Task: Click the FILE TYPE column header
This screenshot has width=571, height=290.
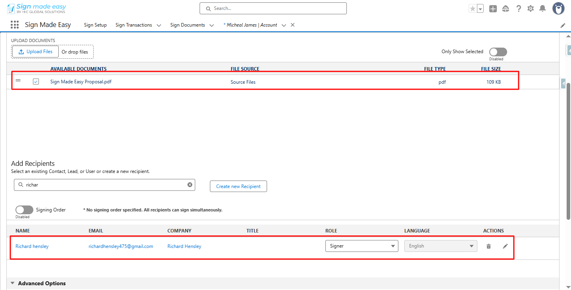Action: pyautogui.click(x=435, y=69)
